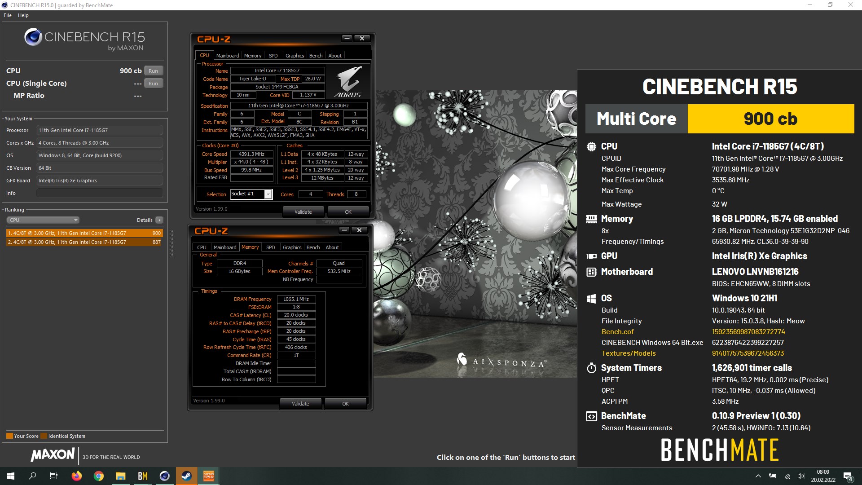
Task: Open Bench tab in top CPU-Z window
Action: point(316,56)
